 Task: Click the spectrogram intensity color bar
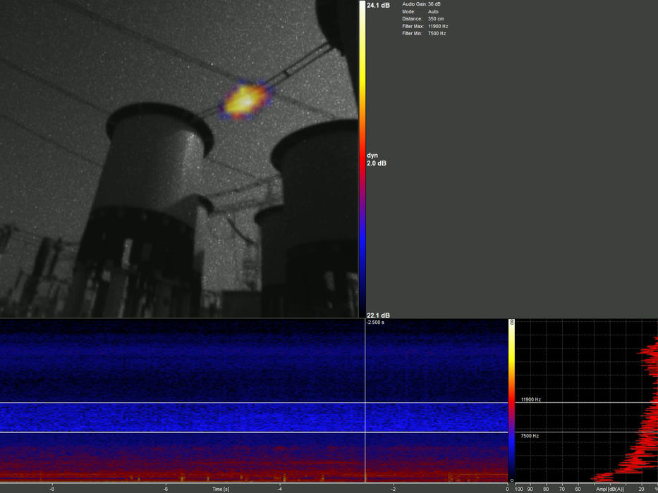[511, 400]
